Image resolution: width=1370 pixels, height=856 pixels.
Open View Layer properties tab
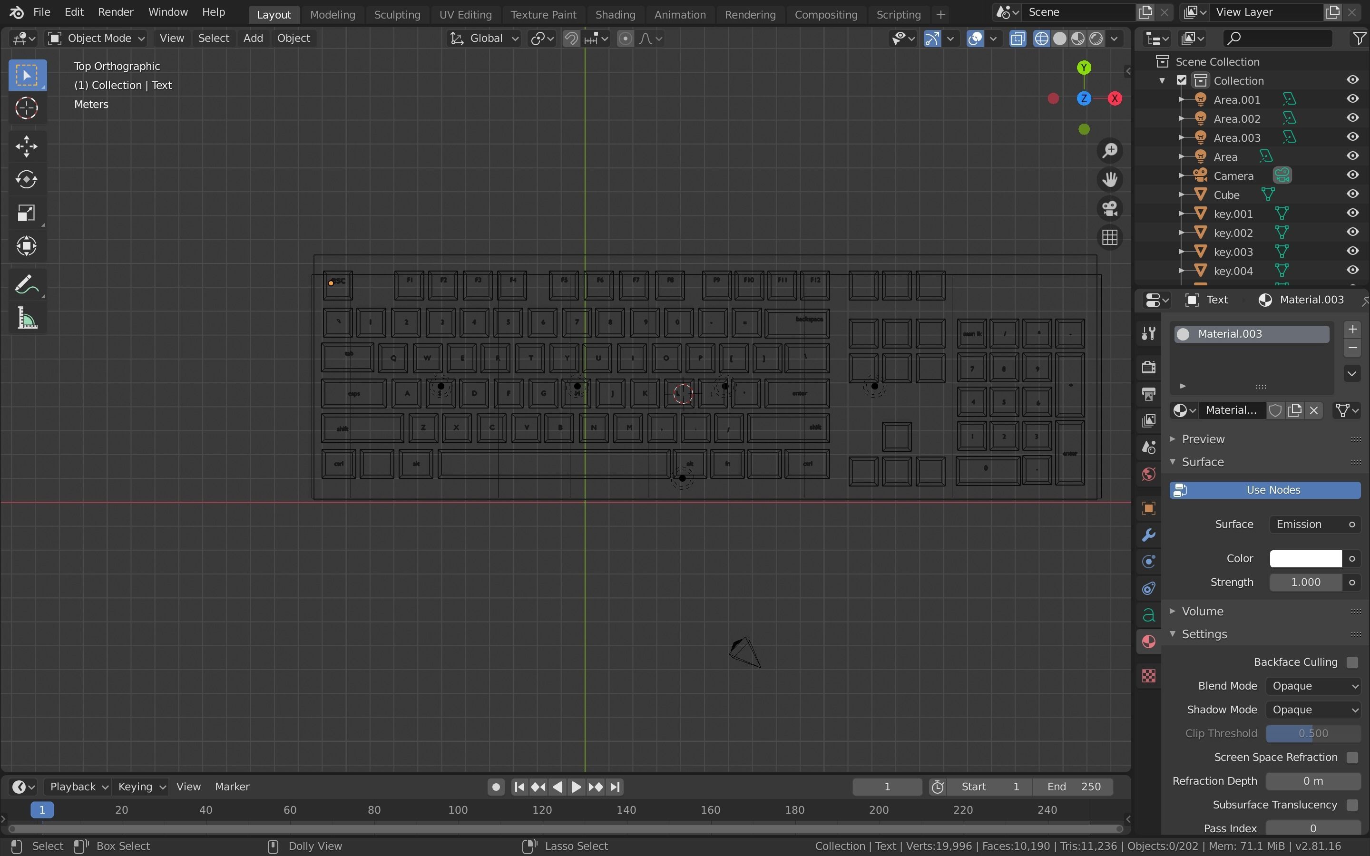(1148, 420)
